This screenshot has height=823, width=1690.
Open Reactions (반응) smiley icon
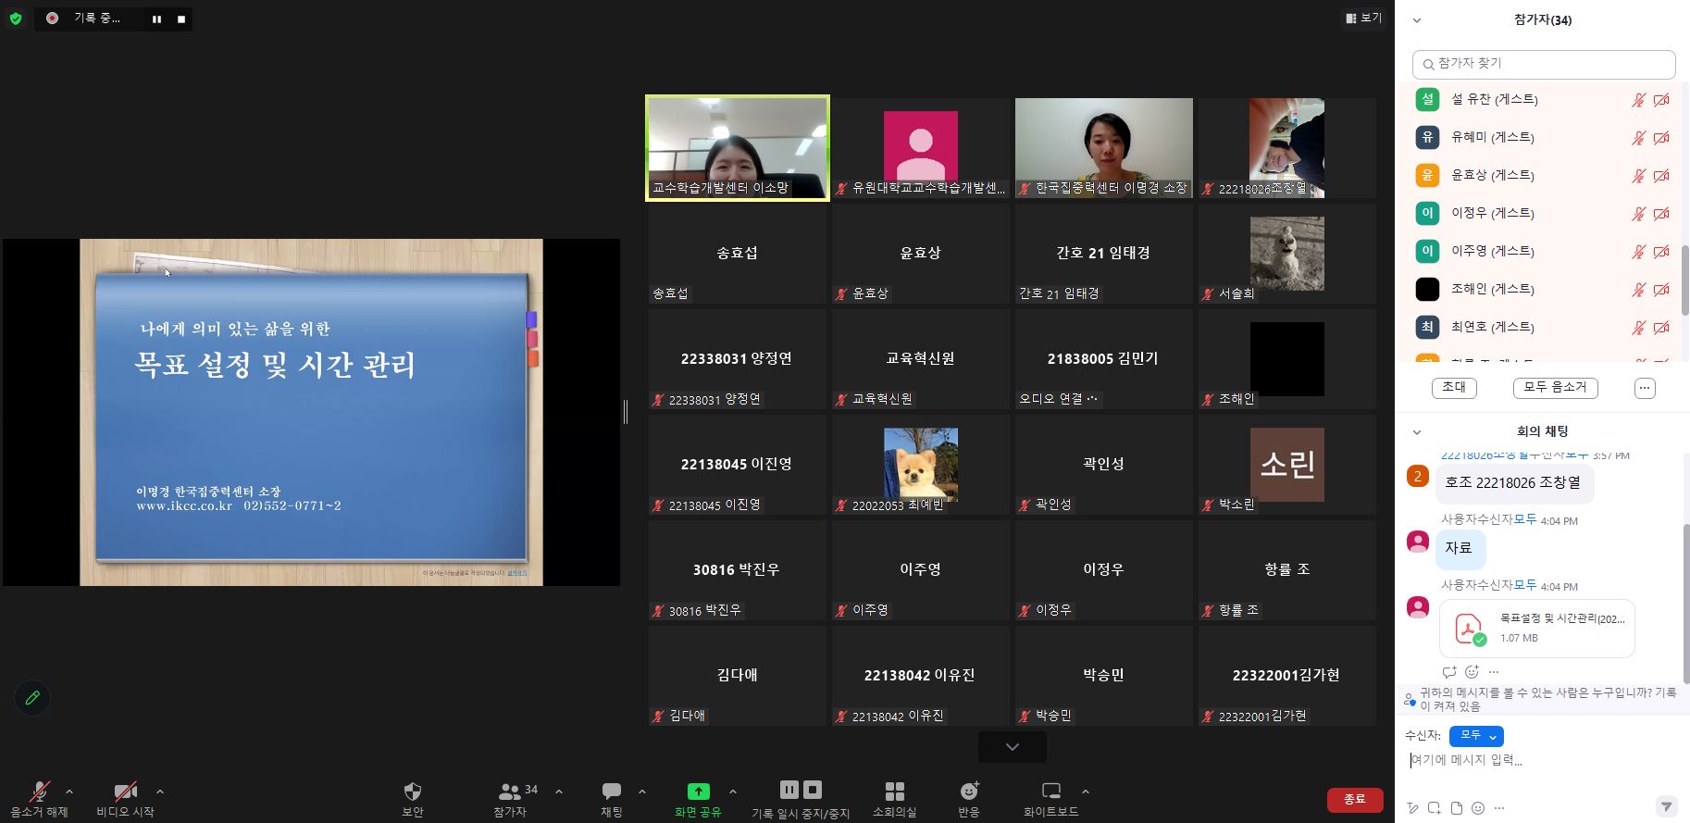coord(968,792)
